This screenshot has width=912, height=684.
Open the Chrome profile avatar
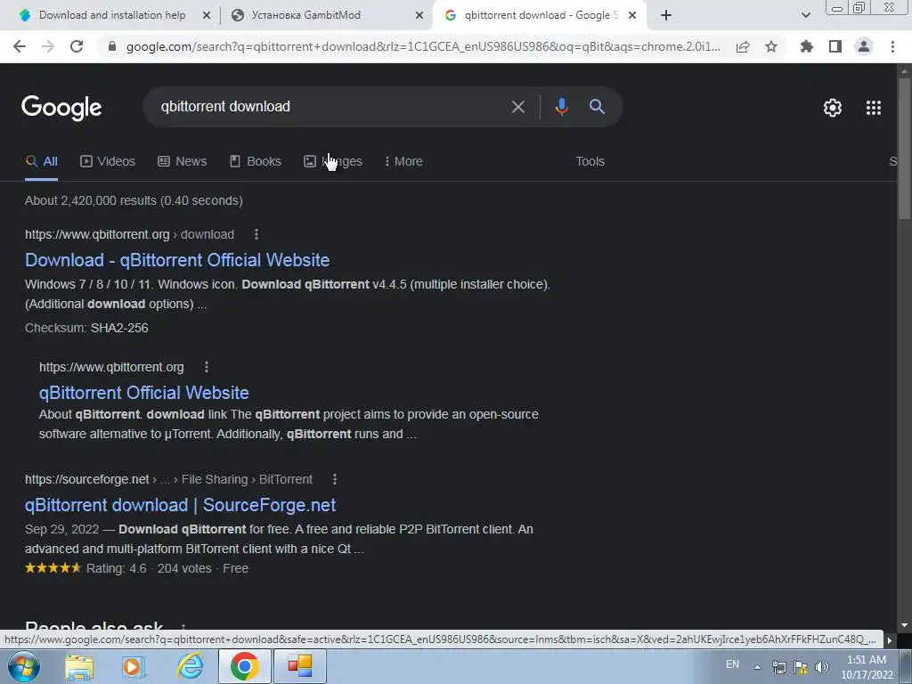(864, 46)
